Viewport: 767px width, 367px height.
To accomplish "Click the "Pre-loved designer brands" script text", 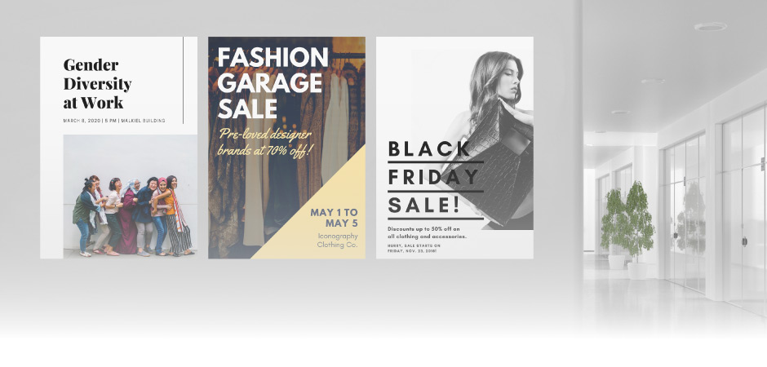I will tap(264, 143).
